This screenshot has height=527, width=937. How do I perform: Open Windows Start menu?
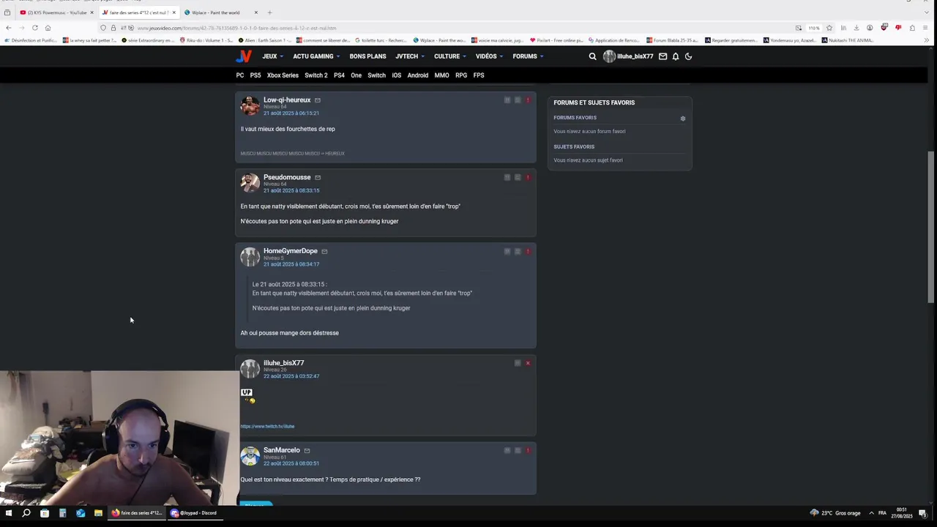(x=9, y=513)
